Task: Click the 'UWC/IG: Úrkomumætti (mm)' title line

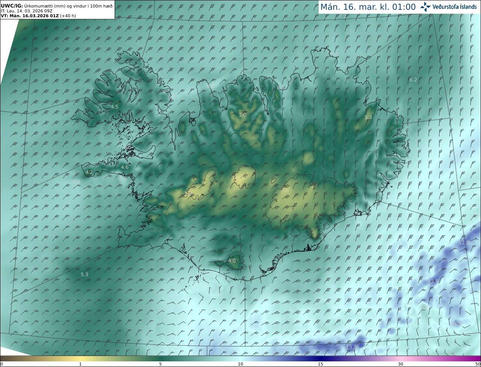Action: pyautogui.click(x=57, y=6)
